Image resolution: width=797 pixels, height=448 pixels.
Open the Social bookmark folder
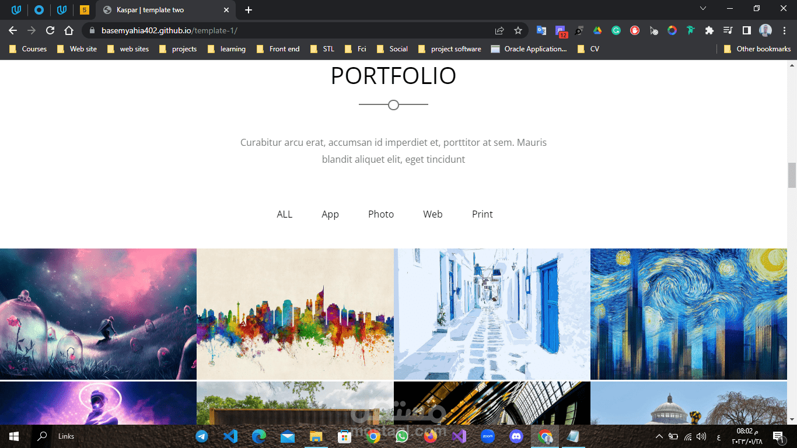(x=393, y=49)
